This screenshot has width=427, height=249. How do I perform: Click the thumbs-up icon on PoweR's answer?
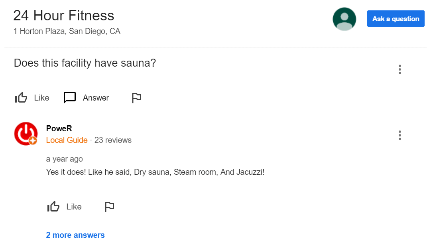(53, 207)
